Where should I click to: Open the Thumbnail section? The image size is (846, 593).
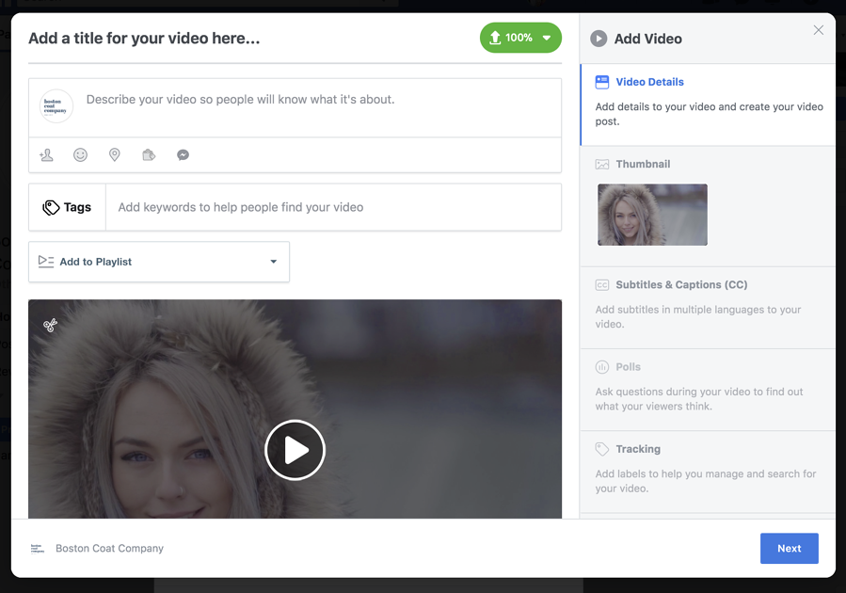coord(643,164)
